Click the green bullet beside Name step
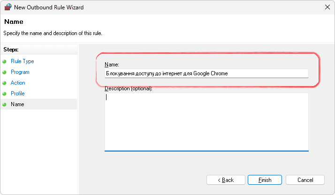This screenshot has height=195, width=335. coord(4,105)
